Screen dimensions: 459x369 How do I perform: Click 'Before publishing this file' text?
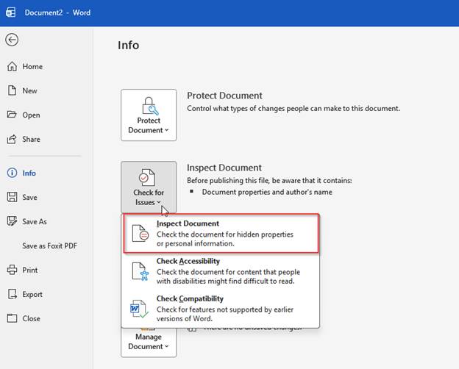click(x=269, y=181)
